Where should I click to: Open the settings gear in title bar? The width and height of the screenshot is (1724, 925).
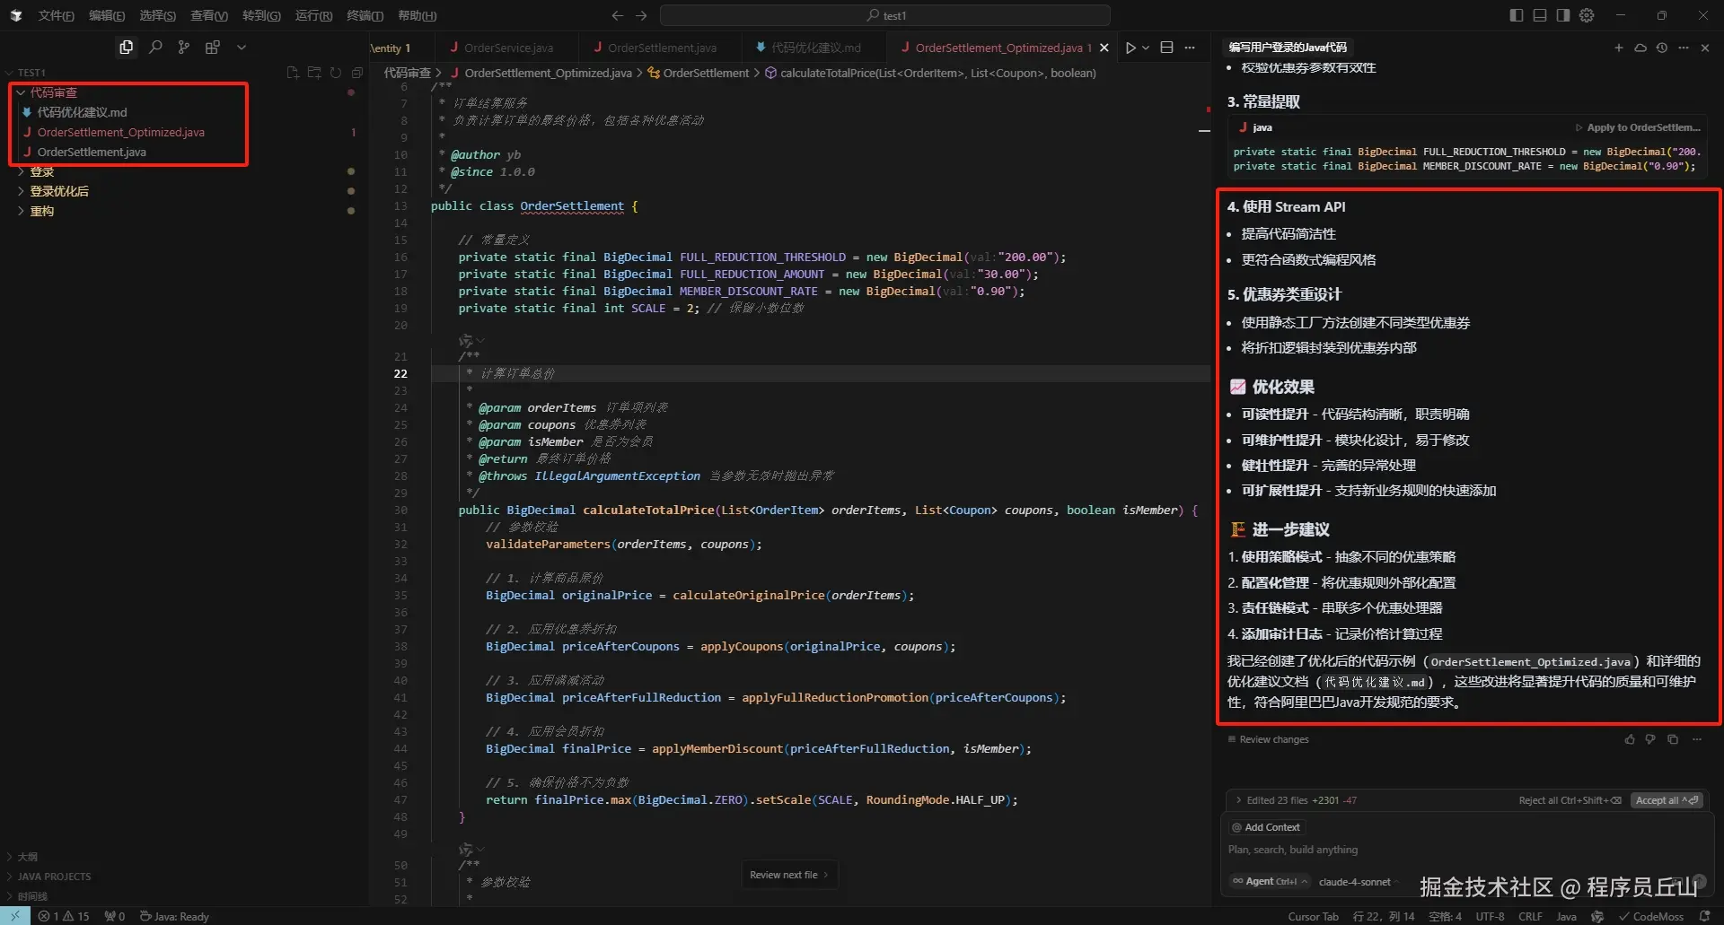click(1588, 15)
